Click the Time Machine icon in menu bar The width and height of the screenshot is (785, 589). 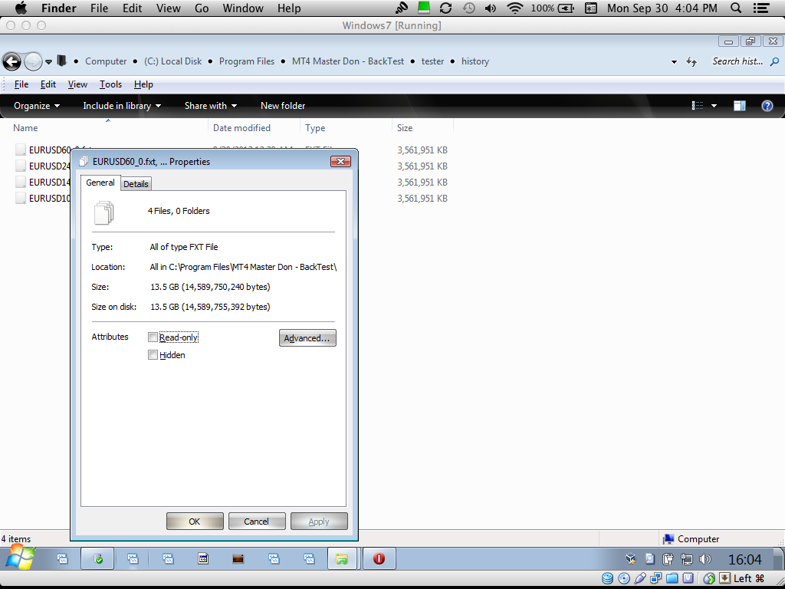point(468,8)
